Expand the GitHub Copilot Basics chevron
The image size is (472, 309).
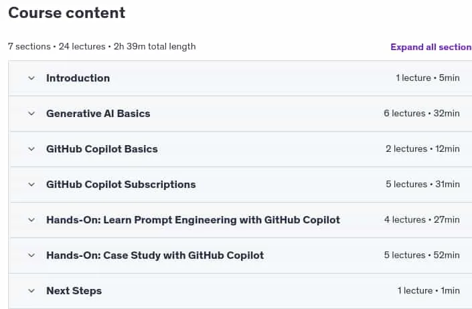[x=31, y=149]
